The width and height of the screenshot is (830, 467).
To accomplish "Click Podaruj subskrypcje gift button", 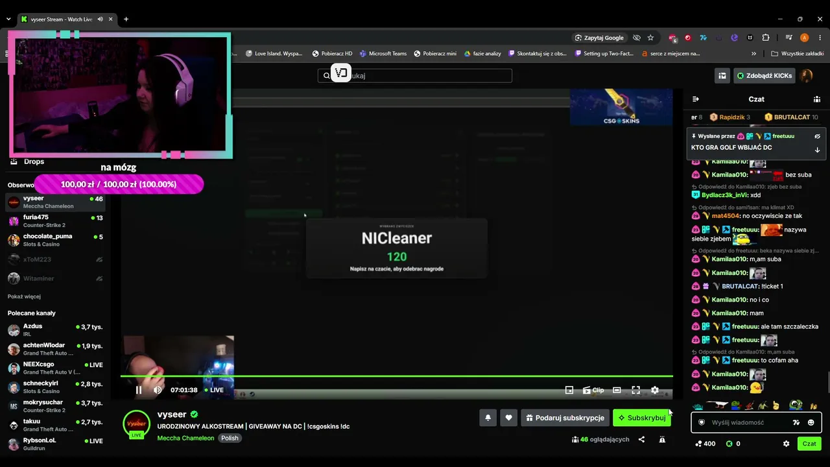I will [565, 418].
